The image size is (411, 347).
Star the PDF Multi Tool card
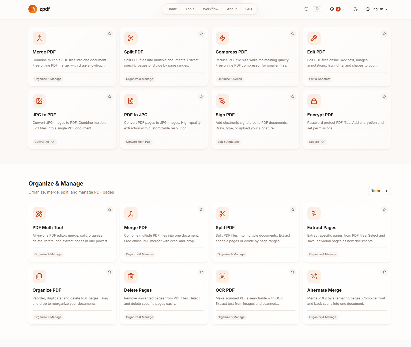[x=110, y=209]
